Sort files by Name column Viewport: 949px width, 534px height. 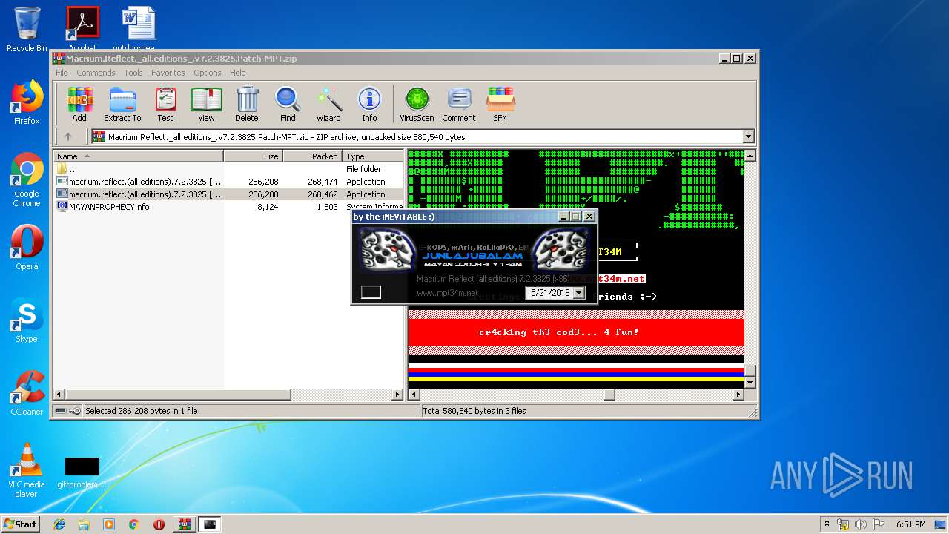(x=139, y=156)
